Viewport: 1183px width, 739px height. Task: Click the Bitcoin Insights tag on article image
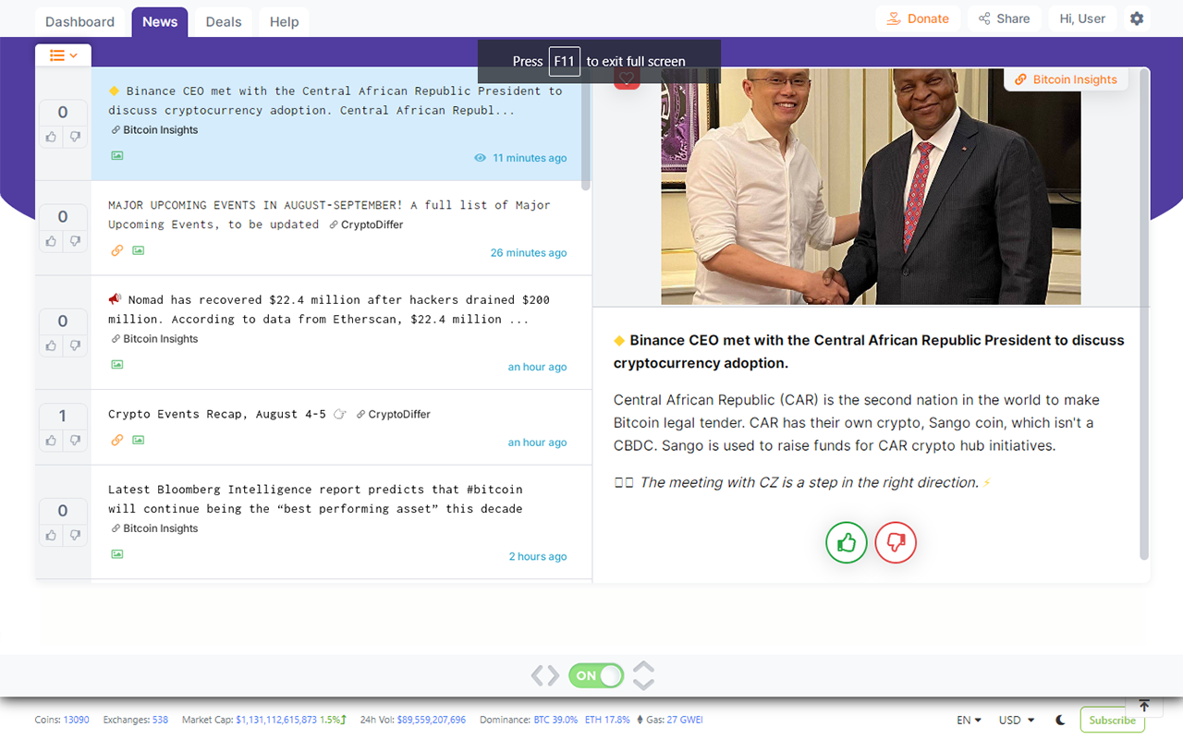[1066, 79]
